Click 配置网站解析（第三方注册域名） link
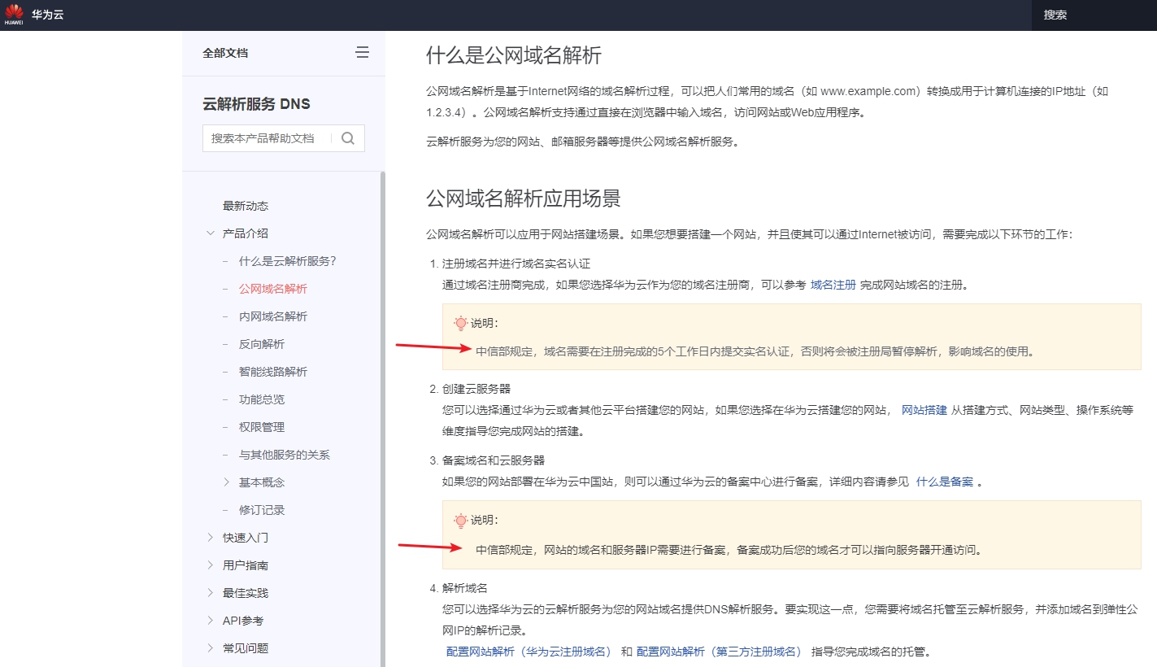This screenshot has height=667, width=1157. 720,652
